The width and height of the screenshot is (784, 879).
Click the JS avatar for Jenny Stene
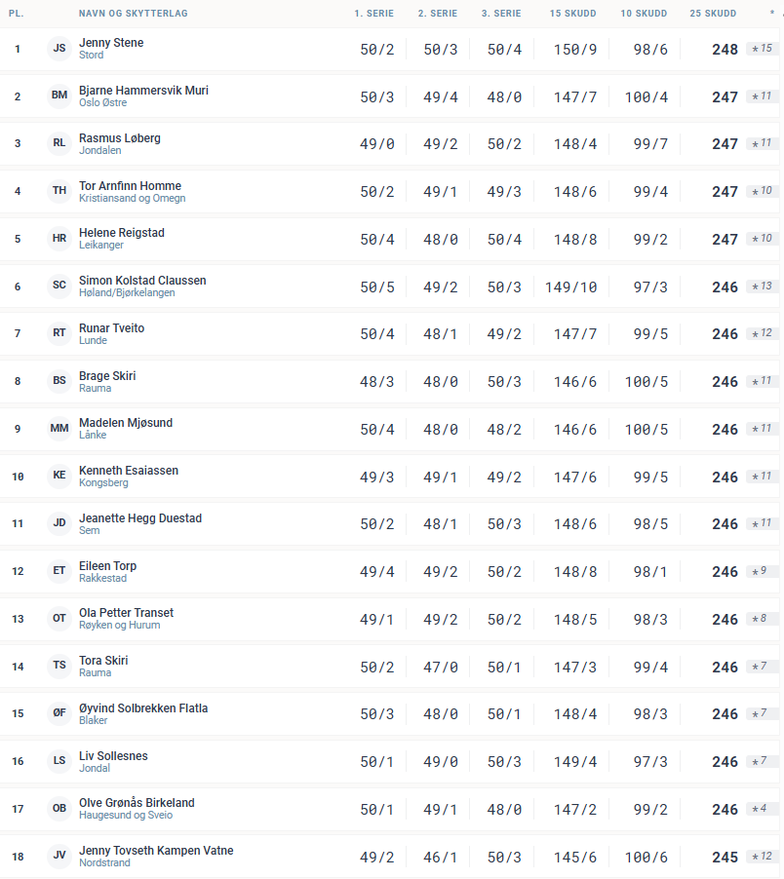click(x=59, y=49)
